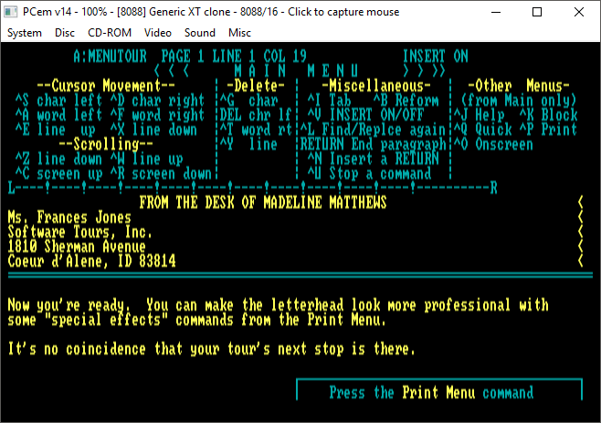Click the ^B Reform command
The image size is (601, 423).
(x=406, y=100)
